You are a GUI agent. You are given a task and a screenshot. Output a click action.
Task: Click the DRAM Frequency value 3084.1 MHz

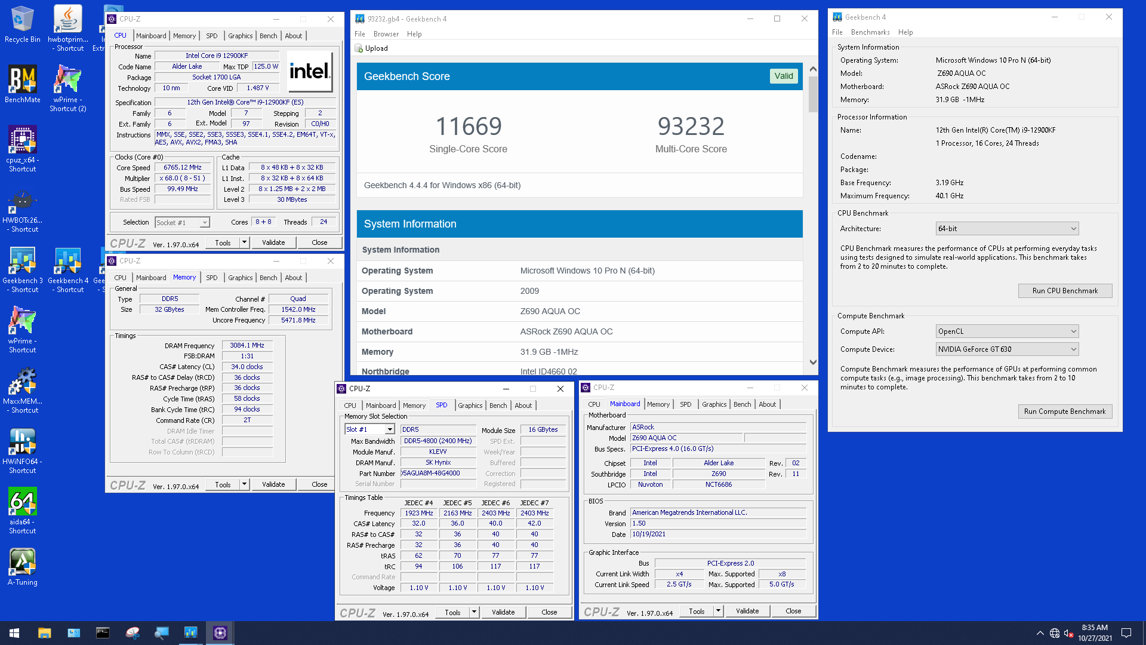click(247, 345)
